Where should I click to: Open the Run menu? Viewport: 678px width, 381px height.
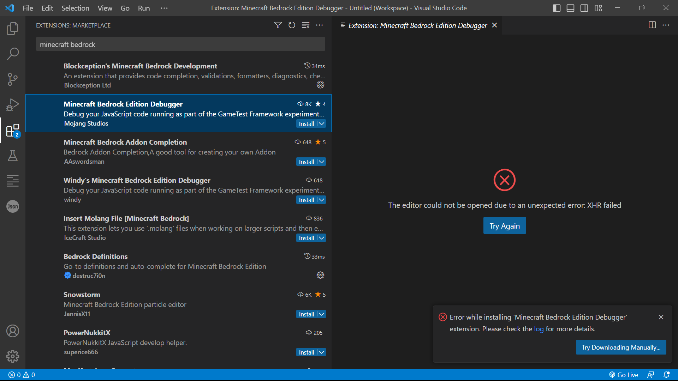pos(143,8)
